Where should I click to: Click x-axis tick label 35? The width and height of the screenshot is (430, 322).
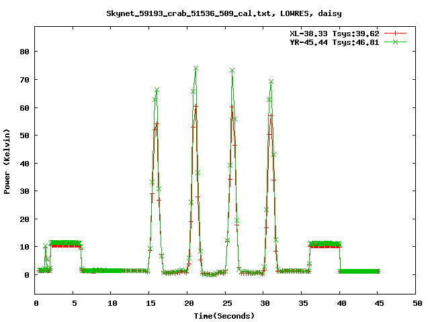[x=303, y=303]
